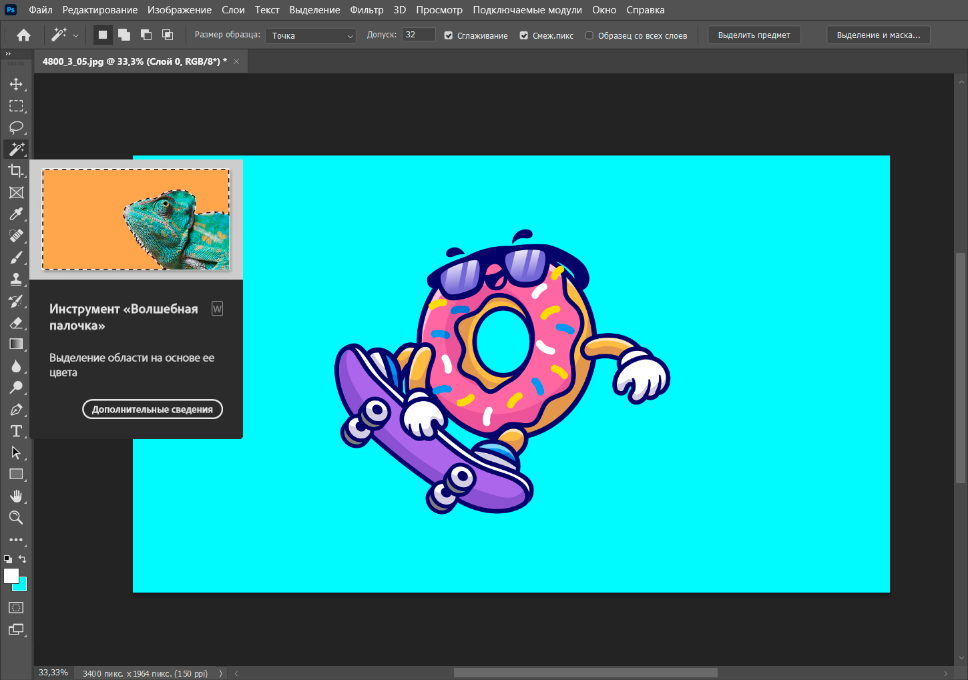Select the Type tool
Image resolution: width=968 pixels, height=680 pixels.
point(16,431)
